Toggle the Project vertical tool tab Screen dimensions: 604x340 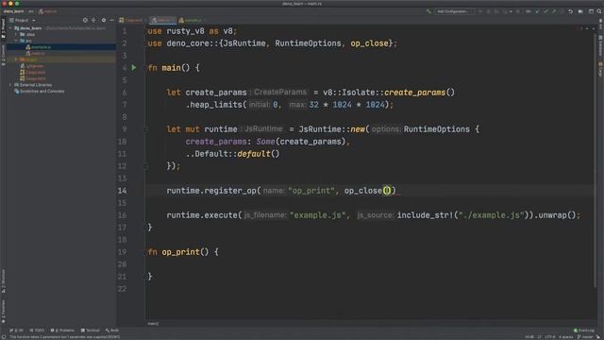(x=3, y=27)
